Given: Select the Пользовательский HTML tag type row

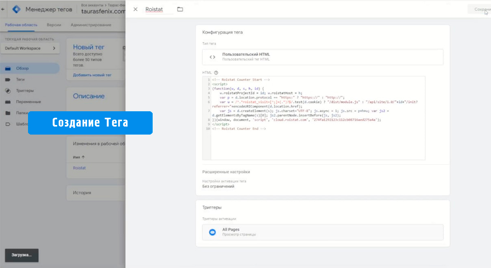Looking at the screenshot, I should pos(323,57).
